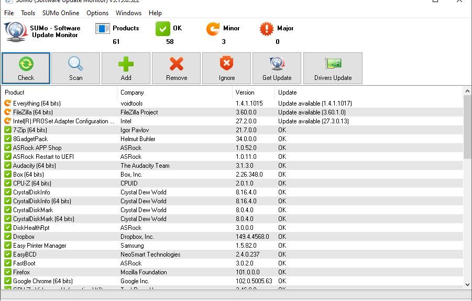This screenshot has height=301, width=472.
Task: Select the 'Igor Pavlov' company cell
Action: pos(135,130)
